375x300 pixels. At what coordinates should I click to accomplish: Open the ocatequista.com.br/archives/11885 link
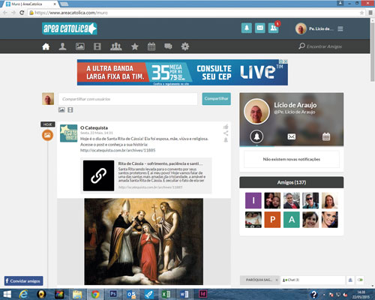118,150
